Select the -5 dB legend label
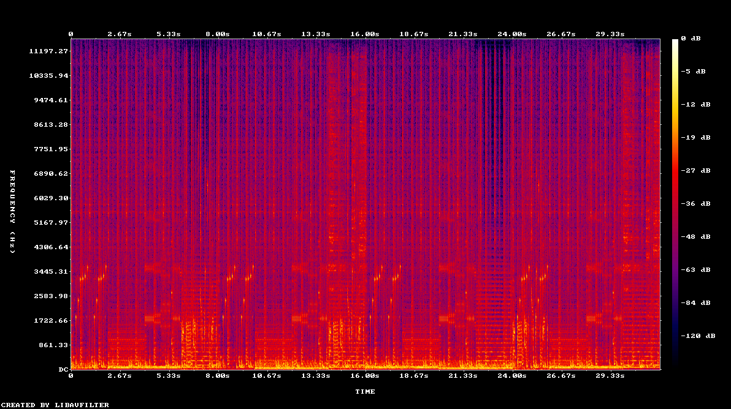Screen dimensions: 731x409 pyautogui.click(x=693, y=72)
